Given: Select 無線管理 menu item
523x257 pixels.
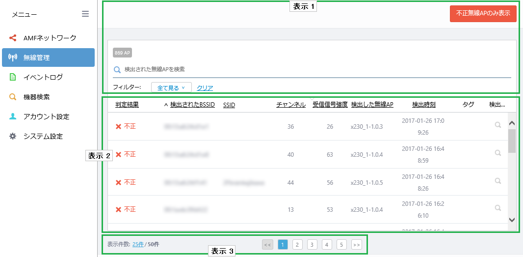Looking at the screenshot, I should click(x=49, y=57).
